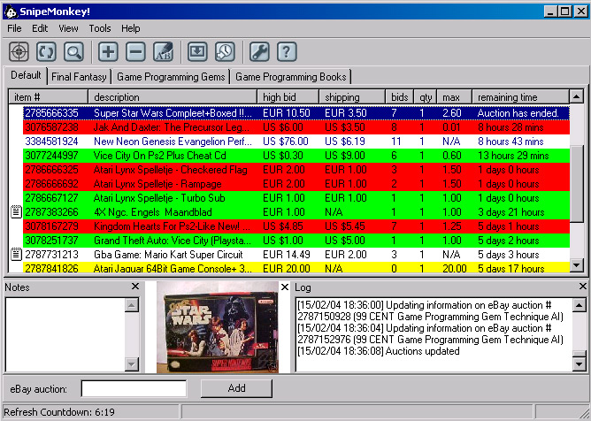Sort by the high bid column header
Image resolution: width=591 pixels, height=421 pixels.
[288, 97]
